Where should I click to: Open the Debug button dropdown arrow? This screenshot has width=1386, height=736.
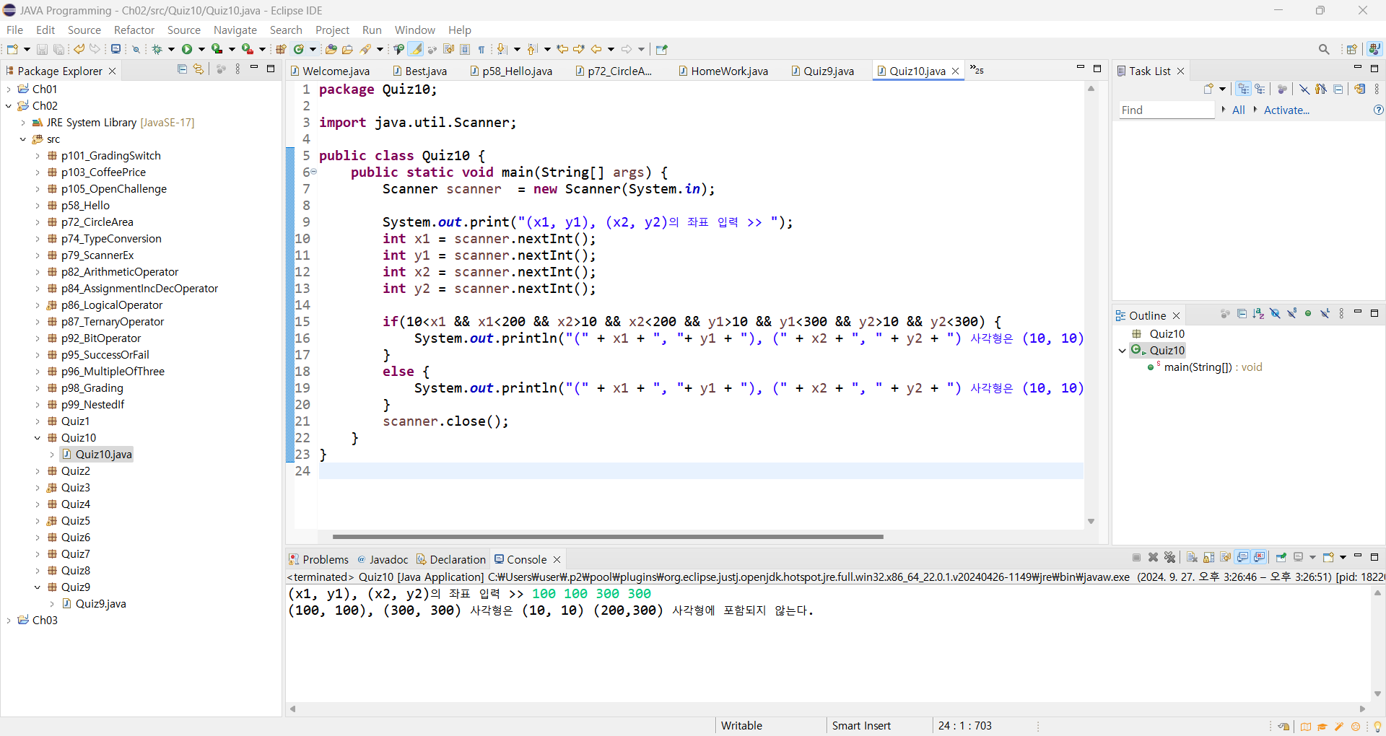171,49
